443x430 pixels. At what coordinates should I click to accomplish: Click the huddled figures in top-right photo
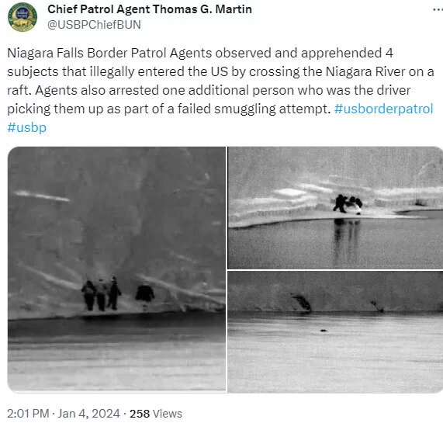348,204
